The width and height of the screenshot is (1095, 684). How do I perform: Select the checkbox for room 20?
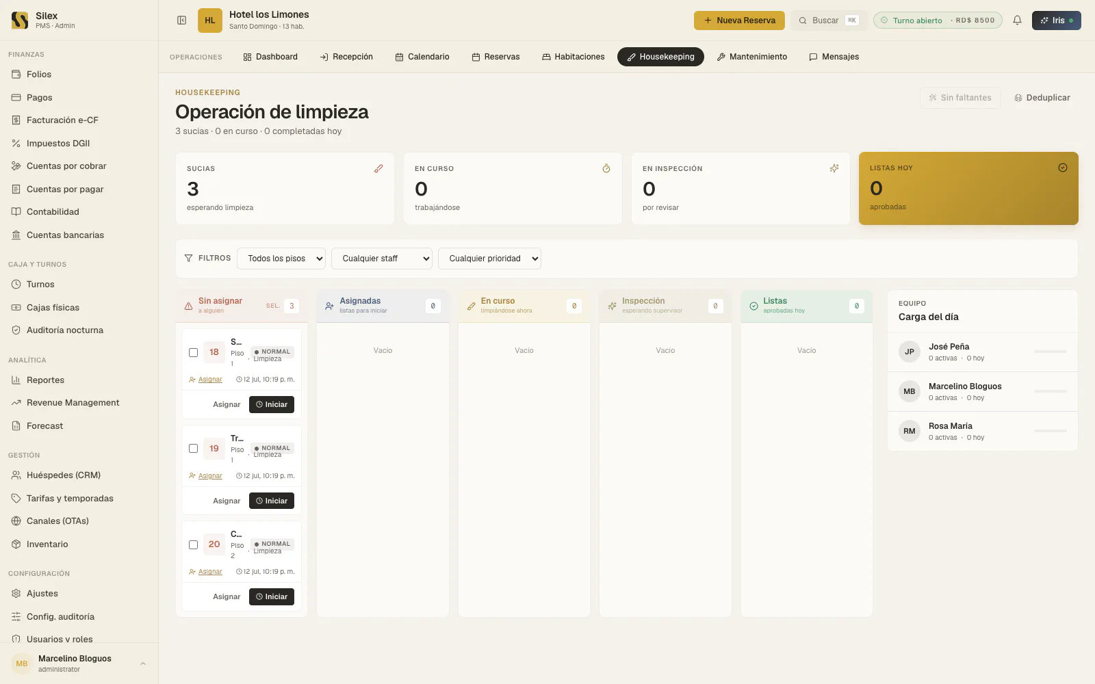click(x=193, y=545)
